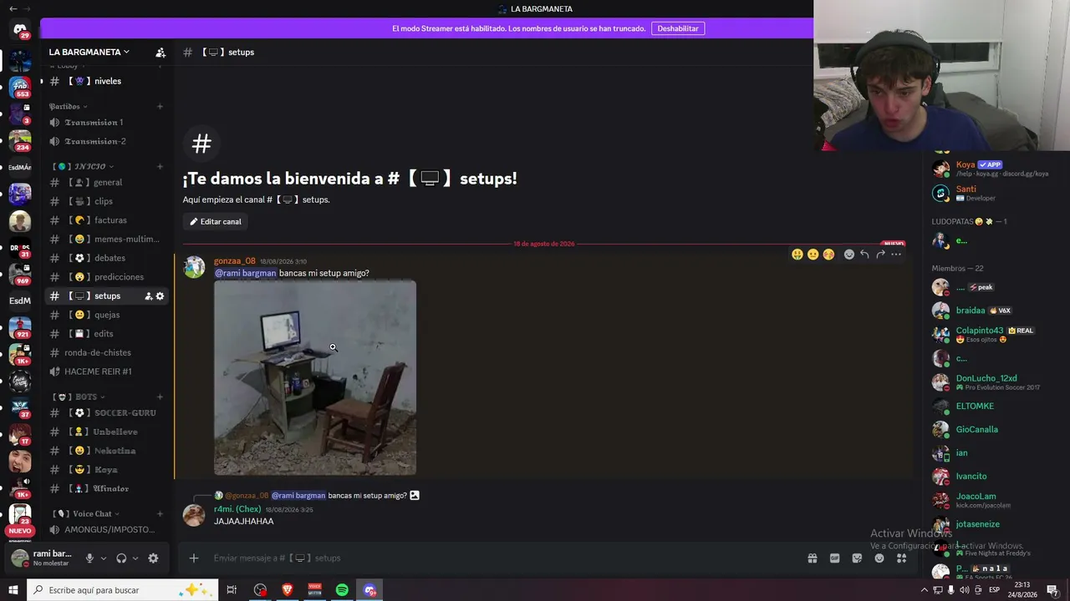
Task: Open gonzaa_08's profile from the username
Action: pos(235,260)
